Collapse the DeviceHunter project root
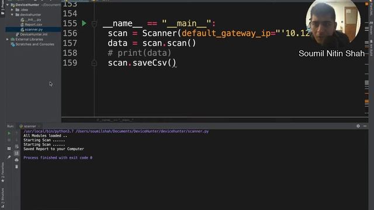The width and height of the screenshot is (374, 210). (8, 5)
